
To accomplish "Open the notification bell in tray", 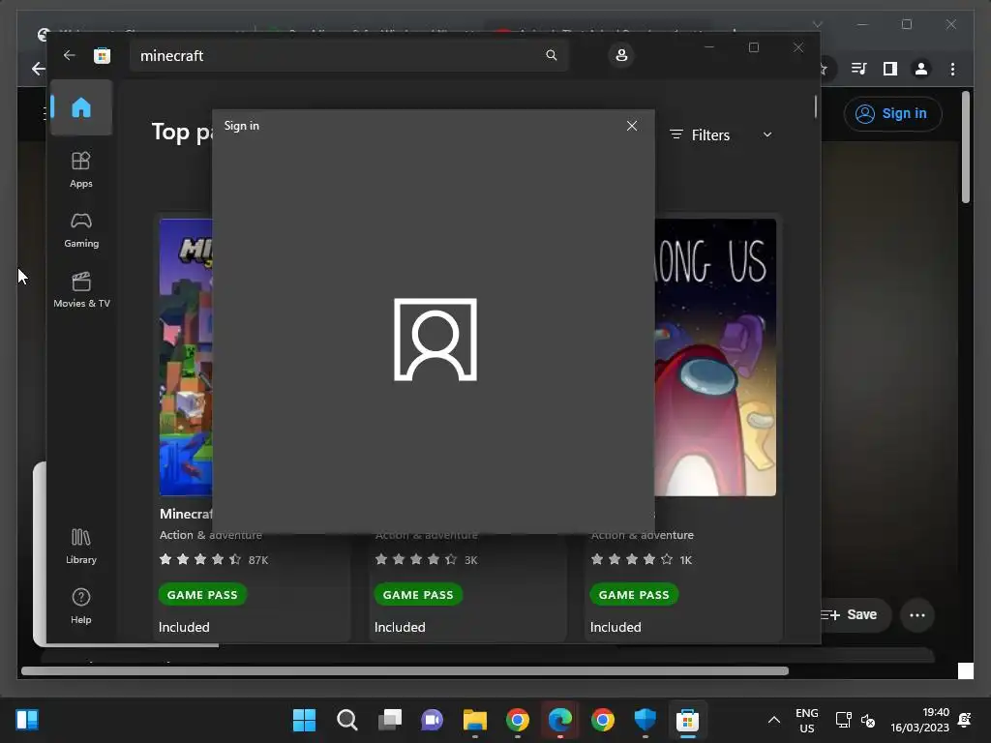I will click(965, 720).
